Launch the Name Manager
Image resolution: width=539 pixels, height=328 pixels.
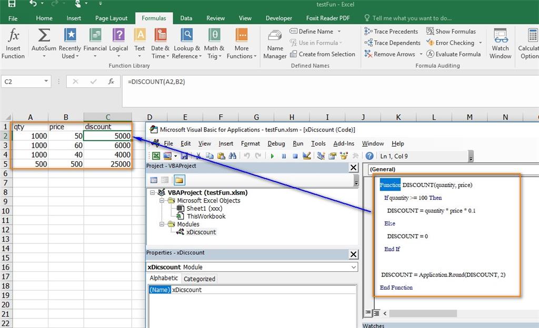click(x=275, y=44)
